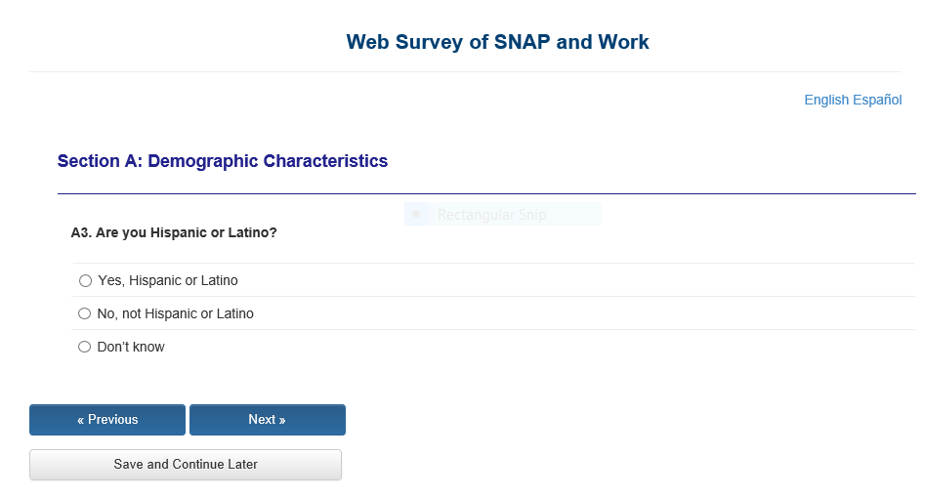Screen dimensions: 925x497
Task: Click the A3 question text
Action: [x=174, y=233]
